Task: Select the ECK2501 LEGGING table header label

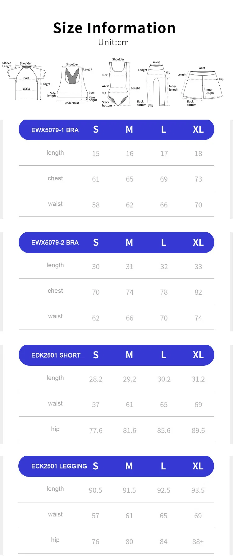Action: tap(59, 466)
